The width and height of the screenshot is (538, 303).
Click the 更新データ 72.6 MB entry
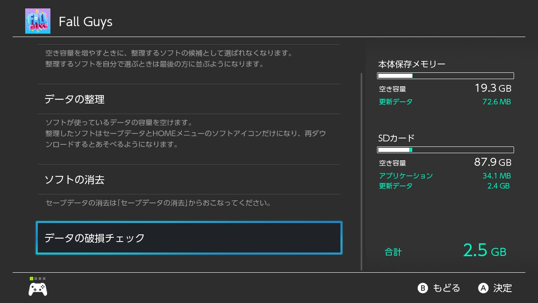pyautogui.click(x=445, y=102)
